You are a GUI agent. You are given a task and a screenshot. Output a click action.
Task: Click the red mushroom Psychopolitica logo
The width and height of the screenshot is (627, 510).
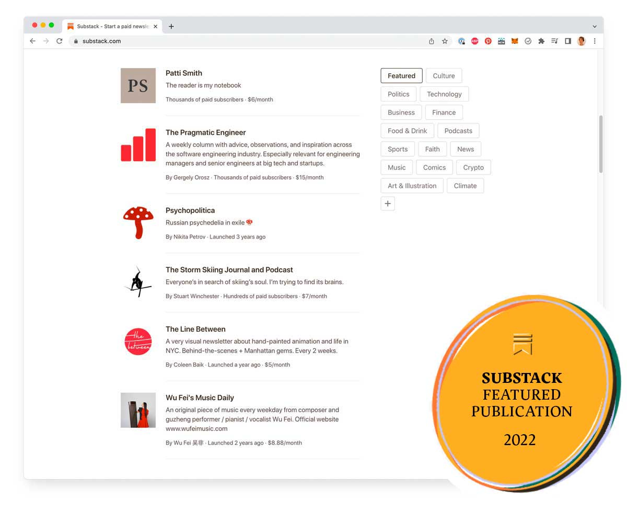pos(138,222)
